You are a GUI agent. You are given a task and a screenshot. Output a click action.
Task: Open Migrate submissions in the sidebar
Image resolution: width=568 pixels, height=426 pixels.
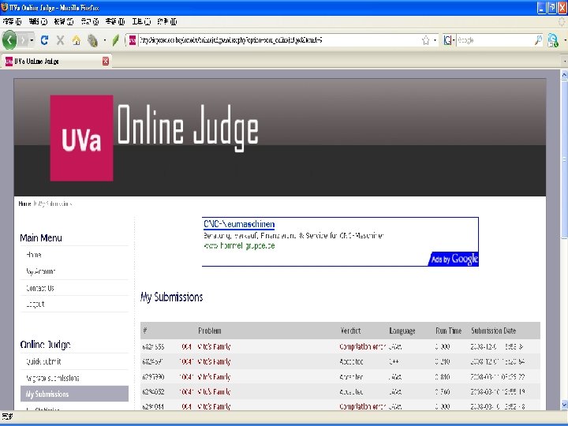53,378
